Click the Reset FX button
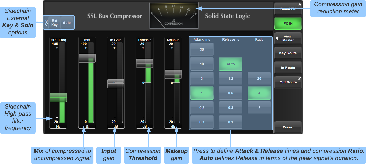The image size is (366, 164). pos(288,9)
